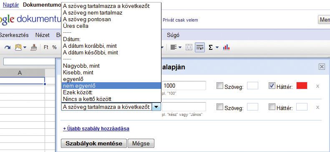
Task: Check the Háttér checkbox in the second rule
Action: [272, 107]
